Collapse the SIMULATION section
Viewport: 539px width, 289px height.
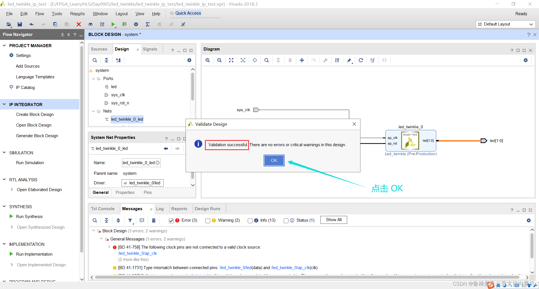(4, 153)
